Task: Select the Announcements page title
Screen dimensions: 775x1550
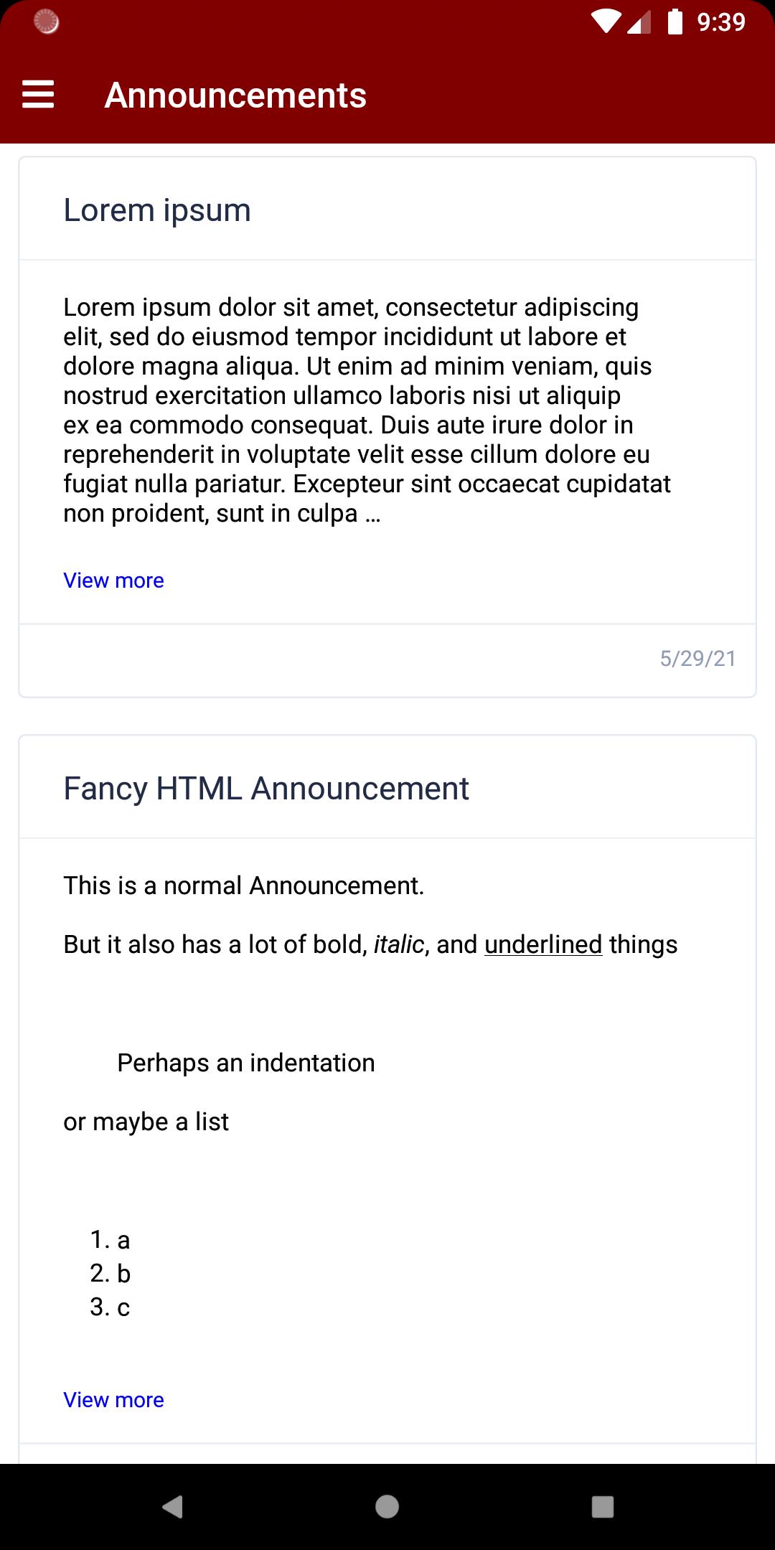Action: click(235, 95)
